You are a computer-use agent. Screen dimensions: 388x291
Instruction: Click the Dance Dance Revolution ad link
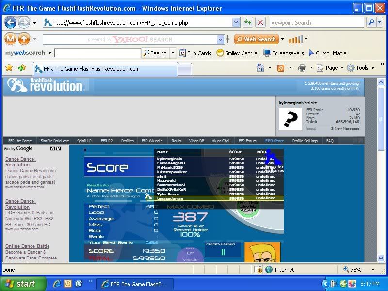pyautogui.click(x=19, y=162)
